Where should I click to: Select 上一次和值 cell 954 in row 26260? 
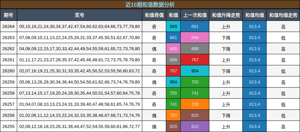tap(195, 71)
